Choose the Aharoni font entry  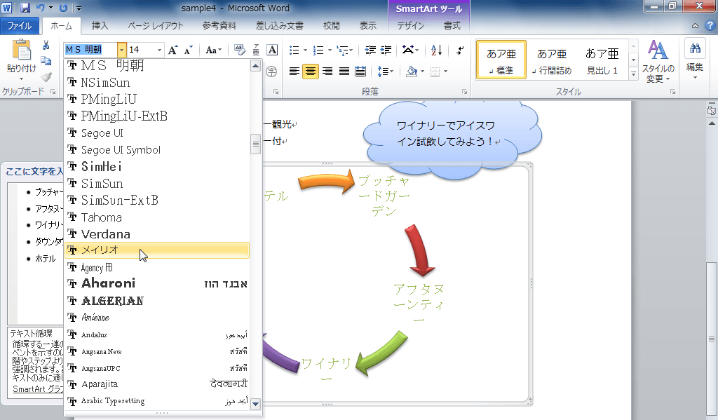(x=157, y=283)
